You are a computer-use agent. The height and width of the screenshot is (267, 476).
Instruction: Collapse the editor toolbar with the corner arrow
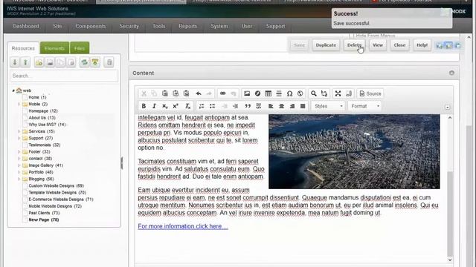(448, 108)
